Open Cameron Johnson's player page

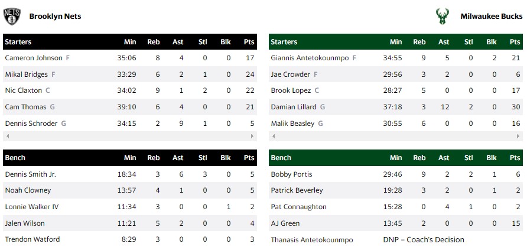[34, 58]
